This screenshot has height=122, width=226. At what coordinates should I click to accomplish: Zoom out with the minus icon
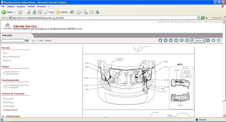click(208, 41)
